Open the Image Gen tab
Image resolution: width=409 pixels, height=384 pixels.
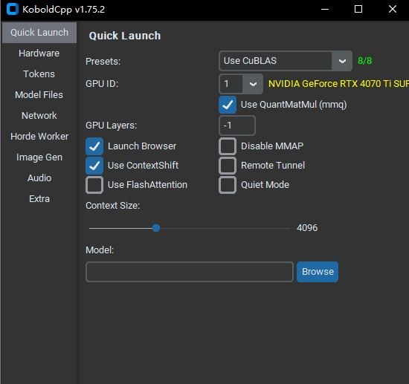pyautogui.click(x=39, y=157)
